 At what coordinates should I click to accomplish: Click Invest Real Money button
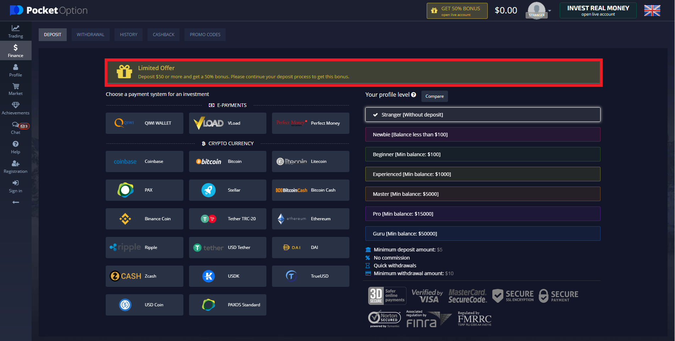598,11
